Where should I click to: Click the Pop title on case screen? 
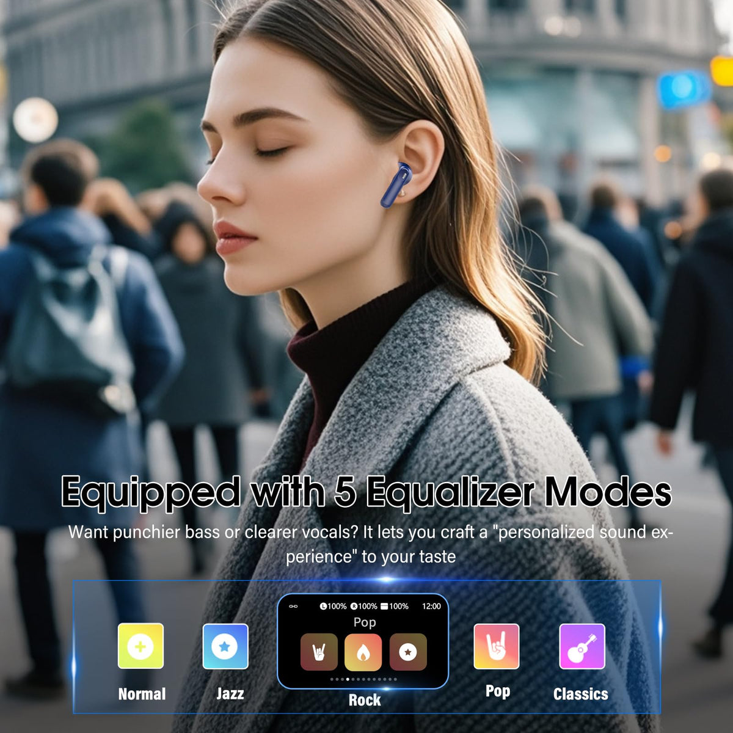point(365,622)
